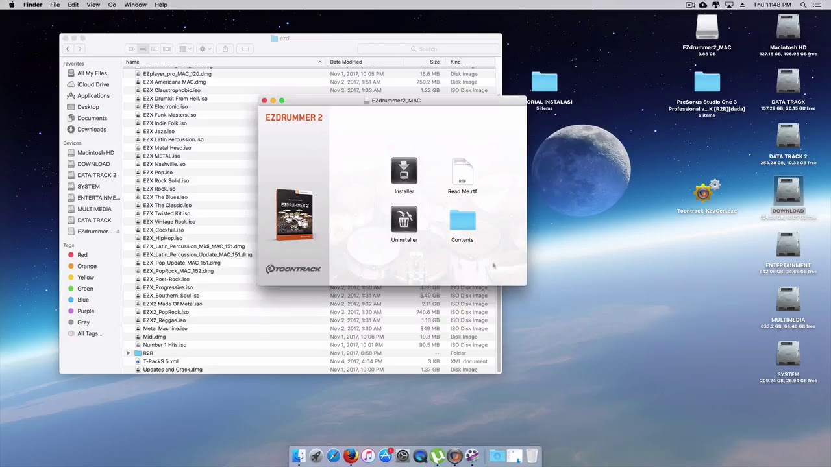Open uTorrent from the Dock

(438, 456)
